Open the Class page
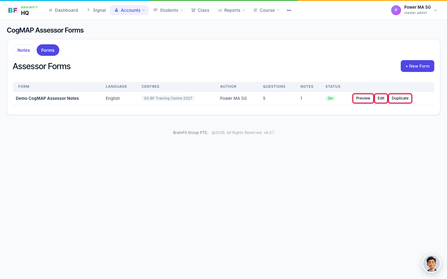 click(x=200, y=10)
